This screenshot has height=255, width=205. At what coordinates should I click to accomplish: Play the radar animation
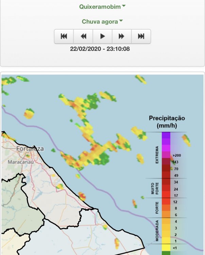[102, 36]
